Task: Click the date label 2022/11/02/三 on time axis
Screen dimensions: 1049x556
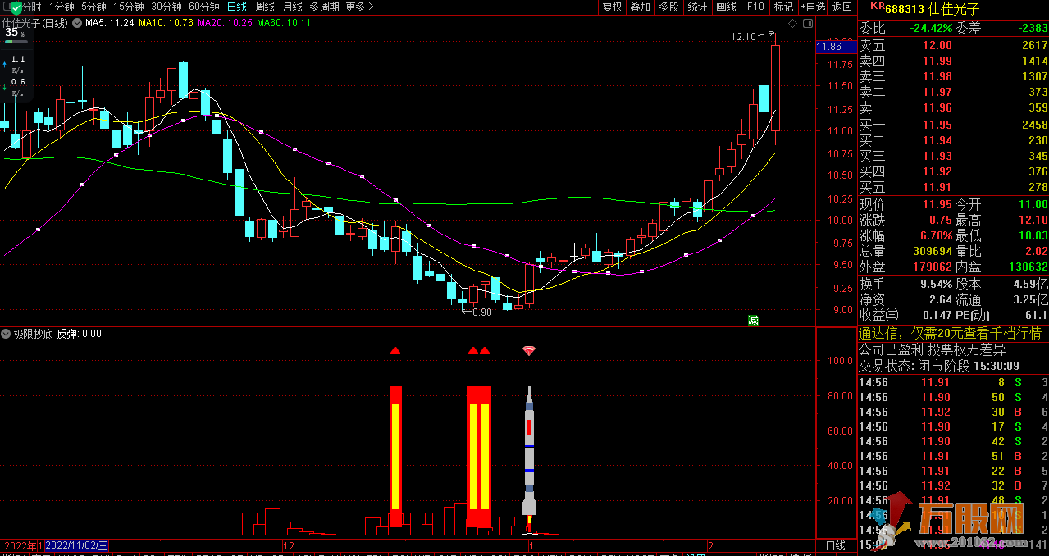Action: (77, 545)
